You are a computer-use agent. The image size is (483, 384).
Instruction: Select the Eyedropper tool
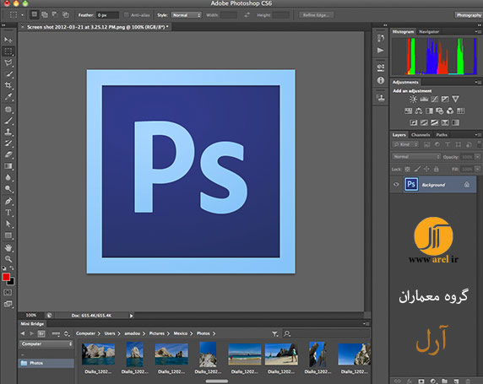(x=8, y=97)
